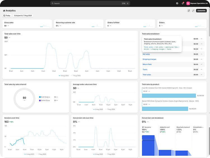Viewport: 210px width, 158px height.
Task: Click the CTRL K shortcut hint
Action: [125, 3]
